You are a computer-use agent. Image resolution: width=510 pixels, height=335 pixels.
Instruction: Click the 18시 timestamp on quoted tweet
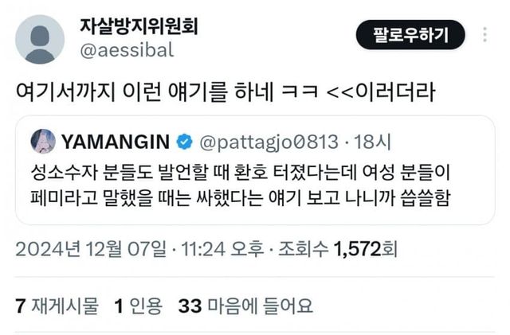point(372,142)
